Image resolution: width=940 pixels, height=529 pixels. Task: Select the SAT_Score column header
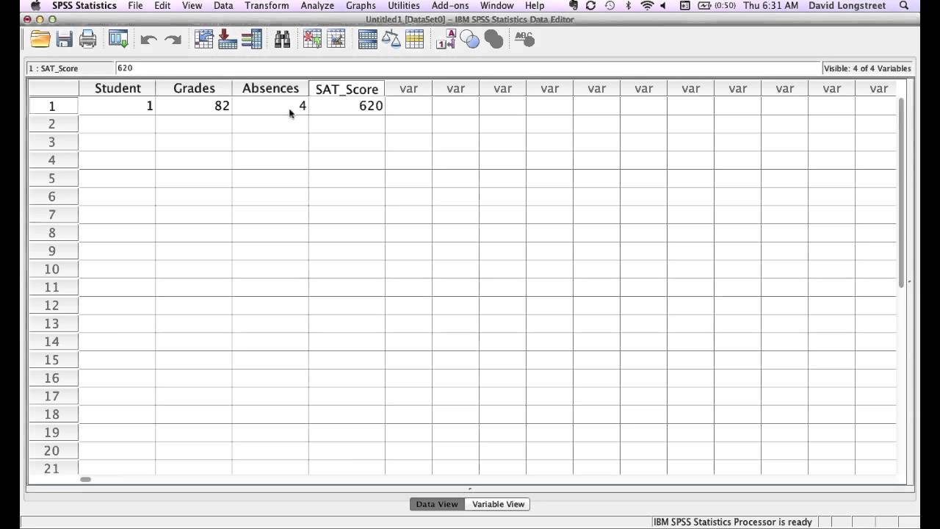click(347, 89)
